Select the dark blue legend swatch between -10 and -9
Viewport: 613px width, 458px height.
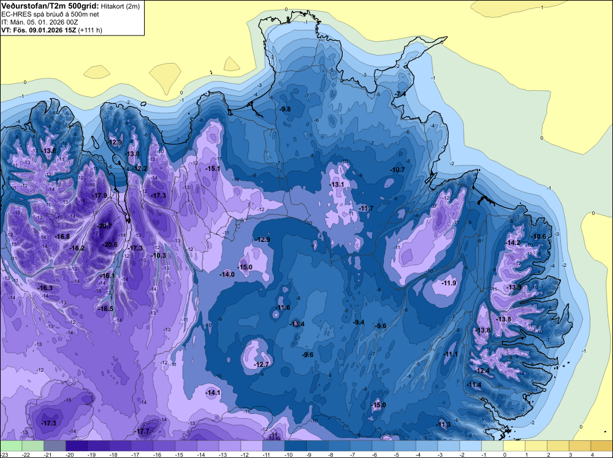[295, 445]
